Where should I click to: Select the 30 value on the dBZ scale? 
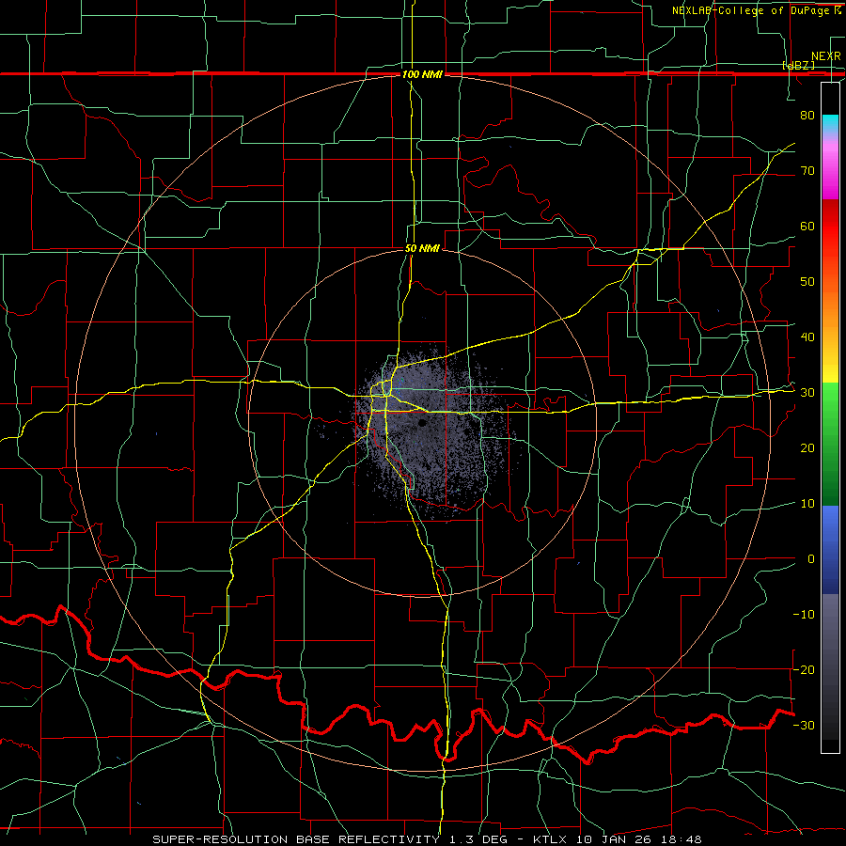pyautogui.click(x=807, y=392)
